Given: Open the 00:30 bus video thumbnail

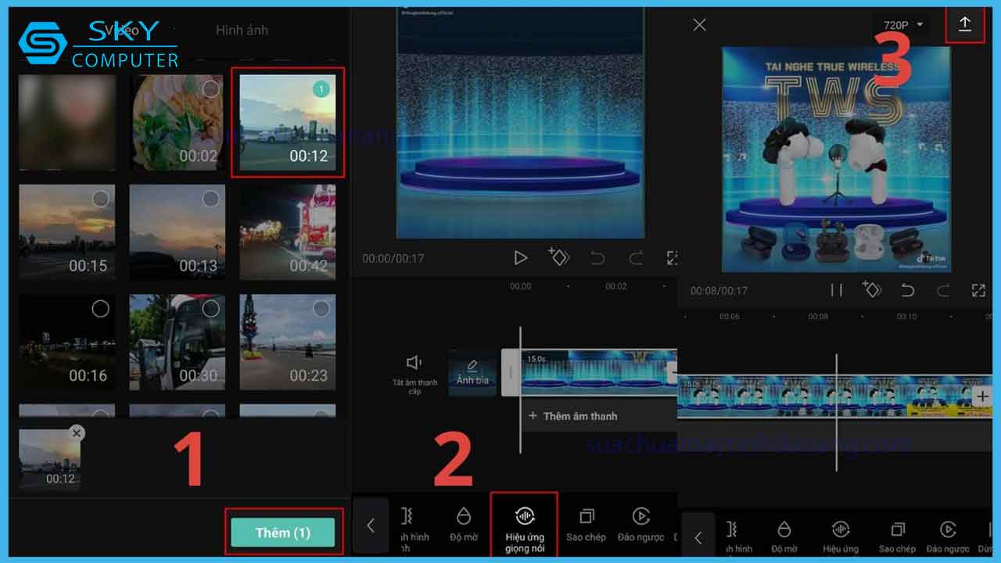Looking at the screenshot, I should [x=178, y=342].
